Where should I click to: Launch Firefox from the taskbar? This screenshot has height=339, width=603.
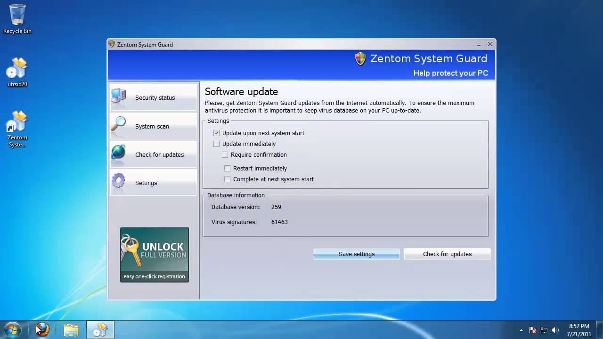coord(42,330)
